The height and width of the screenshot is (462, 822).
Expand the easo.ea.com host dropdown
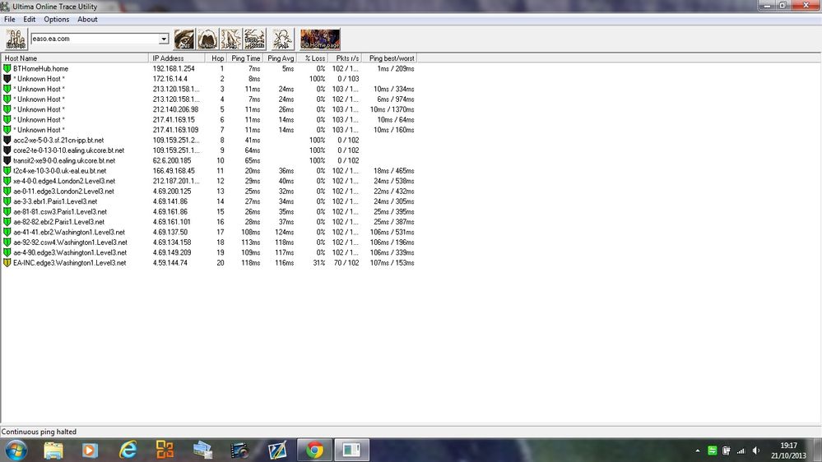pos(164,39)
